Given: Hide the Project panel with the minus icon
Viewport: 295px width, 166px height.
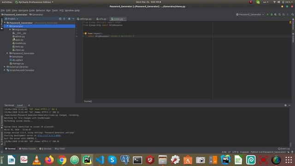Looking at the screenshot, I should point(73,19).
